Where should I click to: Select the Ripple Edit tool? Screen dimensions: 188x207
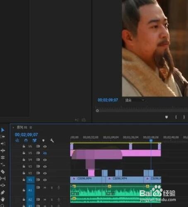point(3,150)
